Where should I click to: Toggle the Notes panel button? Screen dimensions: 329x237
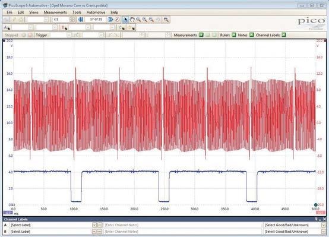pos(252,35)
